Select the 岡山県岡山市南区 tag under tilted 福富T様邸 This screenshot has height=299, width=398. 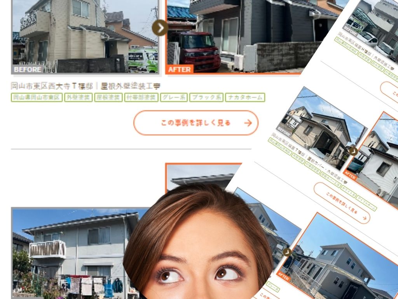click(x=280, y=147)
